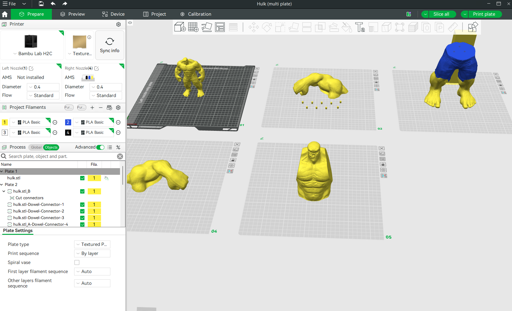Select the Lay on face tool
Screen dimensions: 512x311
pyautogui.click(x=293, y=27)
